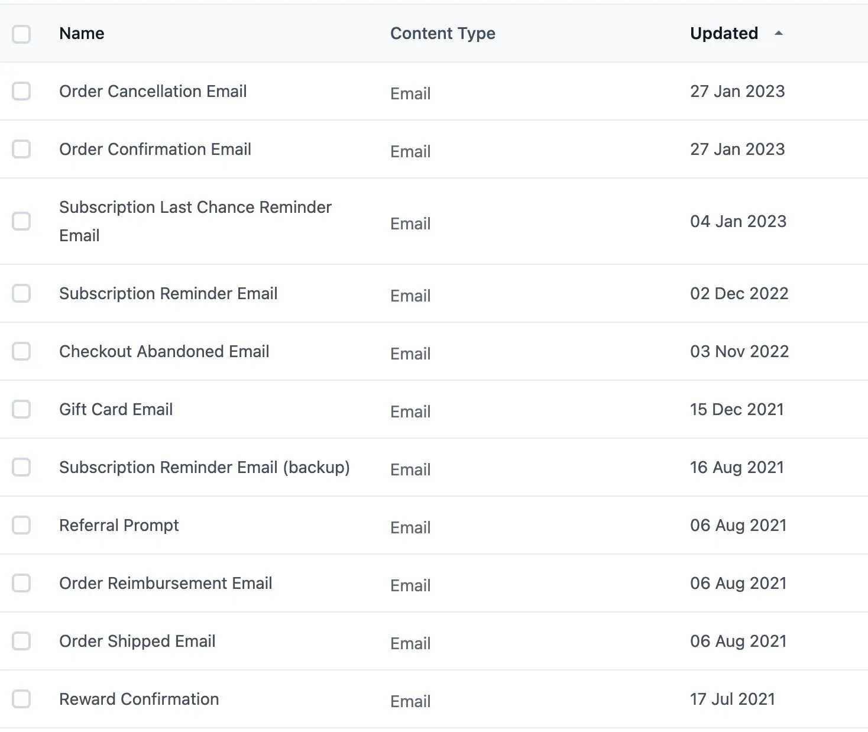Click the 15 Dec 2021 updated date
This screenshot has height=732, width=868.
(x=737, y=409)
